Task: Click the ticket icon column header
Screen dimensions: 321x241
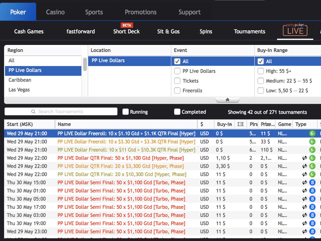Action: point(240,124)
